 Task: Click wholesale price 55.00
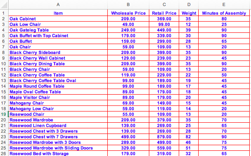(x=128, y=114)
